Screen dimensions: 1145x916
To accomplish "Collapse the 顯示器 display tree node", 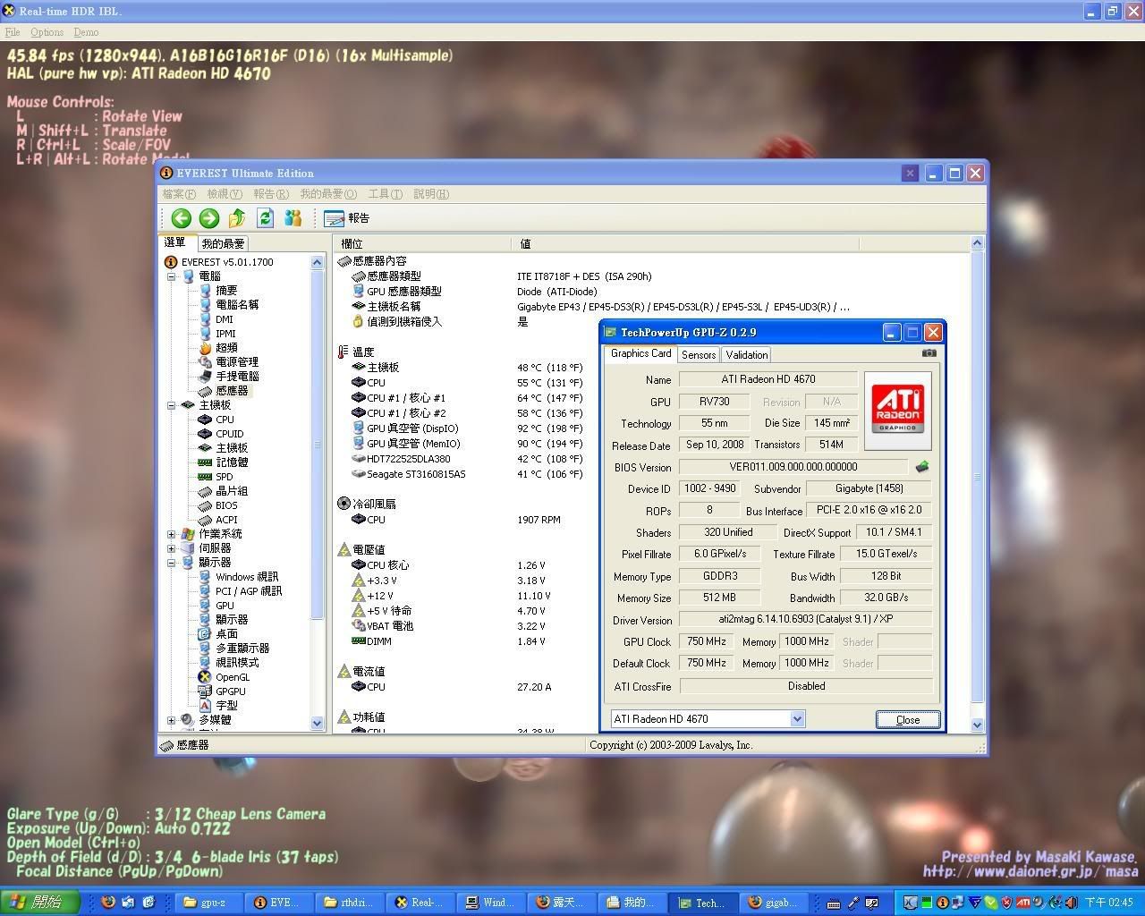I will (x=172, y=563).
